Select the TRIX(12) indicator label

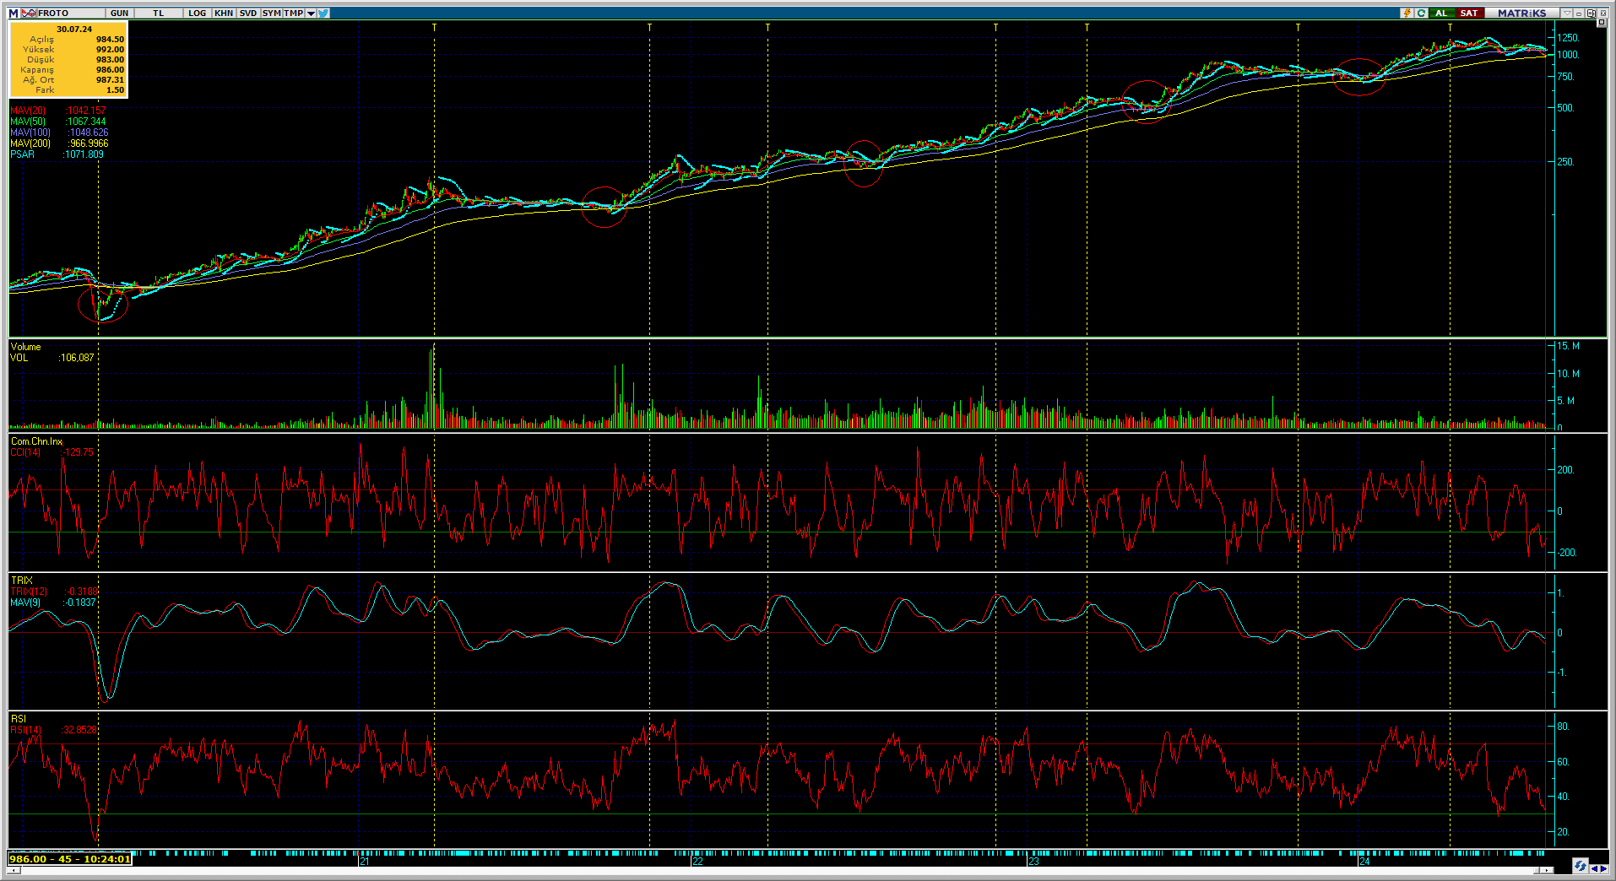coord(29,592)
